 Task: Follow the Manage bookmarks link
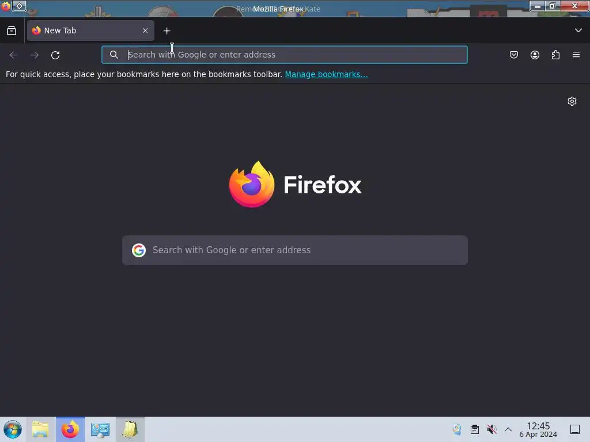pos(326,74)
